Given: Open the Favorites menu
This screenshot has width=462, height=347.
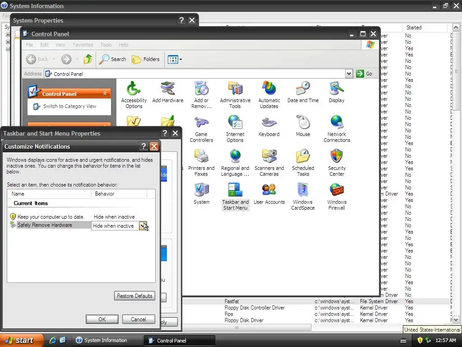Looking at the screenshot, I should 83,45.
